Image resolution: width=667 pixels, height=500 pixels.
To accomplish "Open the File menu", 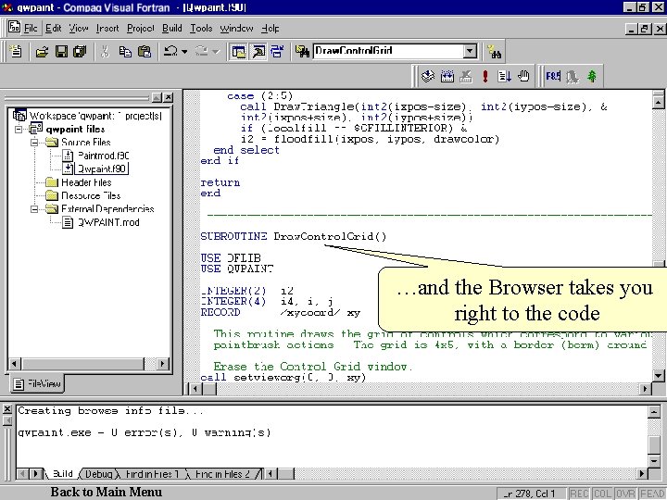I will [x=31, y=29].
